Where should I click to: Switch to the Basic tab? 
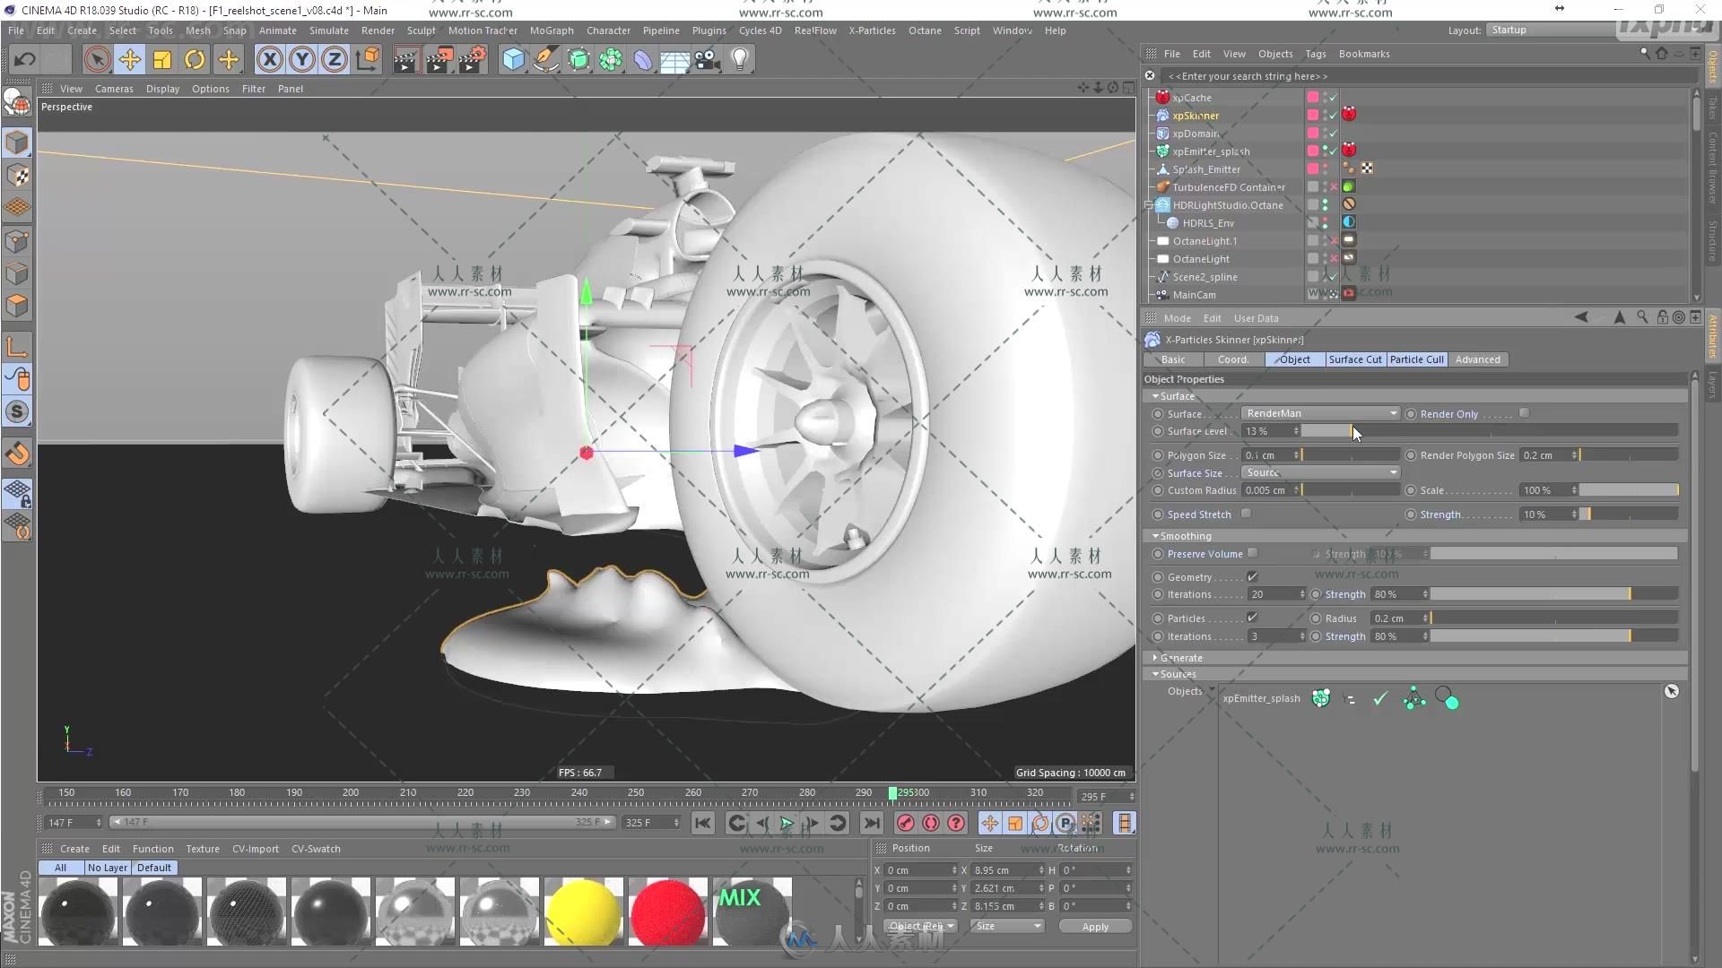pyautogui.click(x=1173, y=359)
